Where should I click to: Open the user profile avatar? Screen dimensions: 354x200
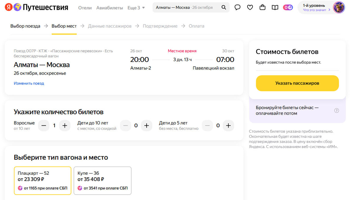(339, 8)
